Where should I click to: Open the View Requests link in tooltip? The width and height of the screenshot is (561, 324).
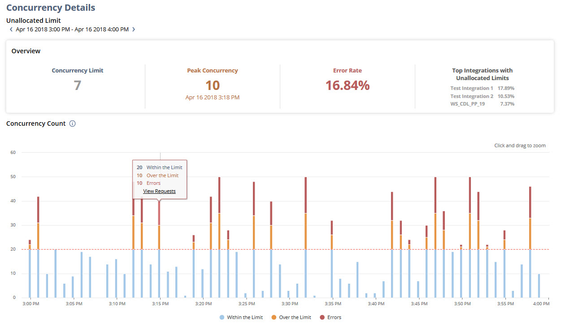click(159, 191)
